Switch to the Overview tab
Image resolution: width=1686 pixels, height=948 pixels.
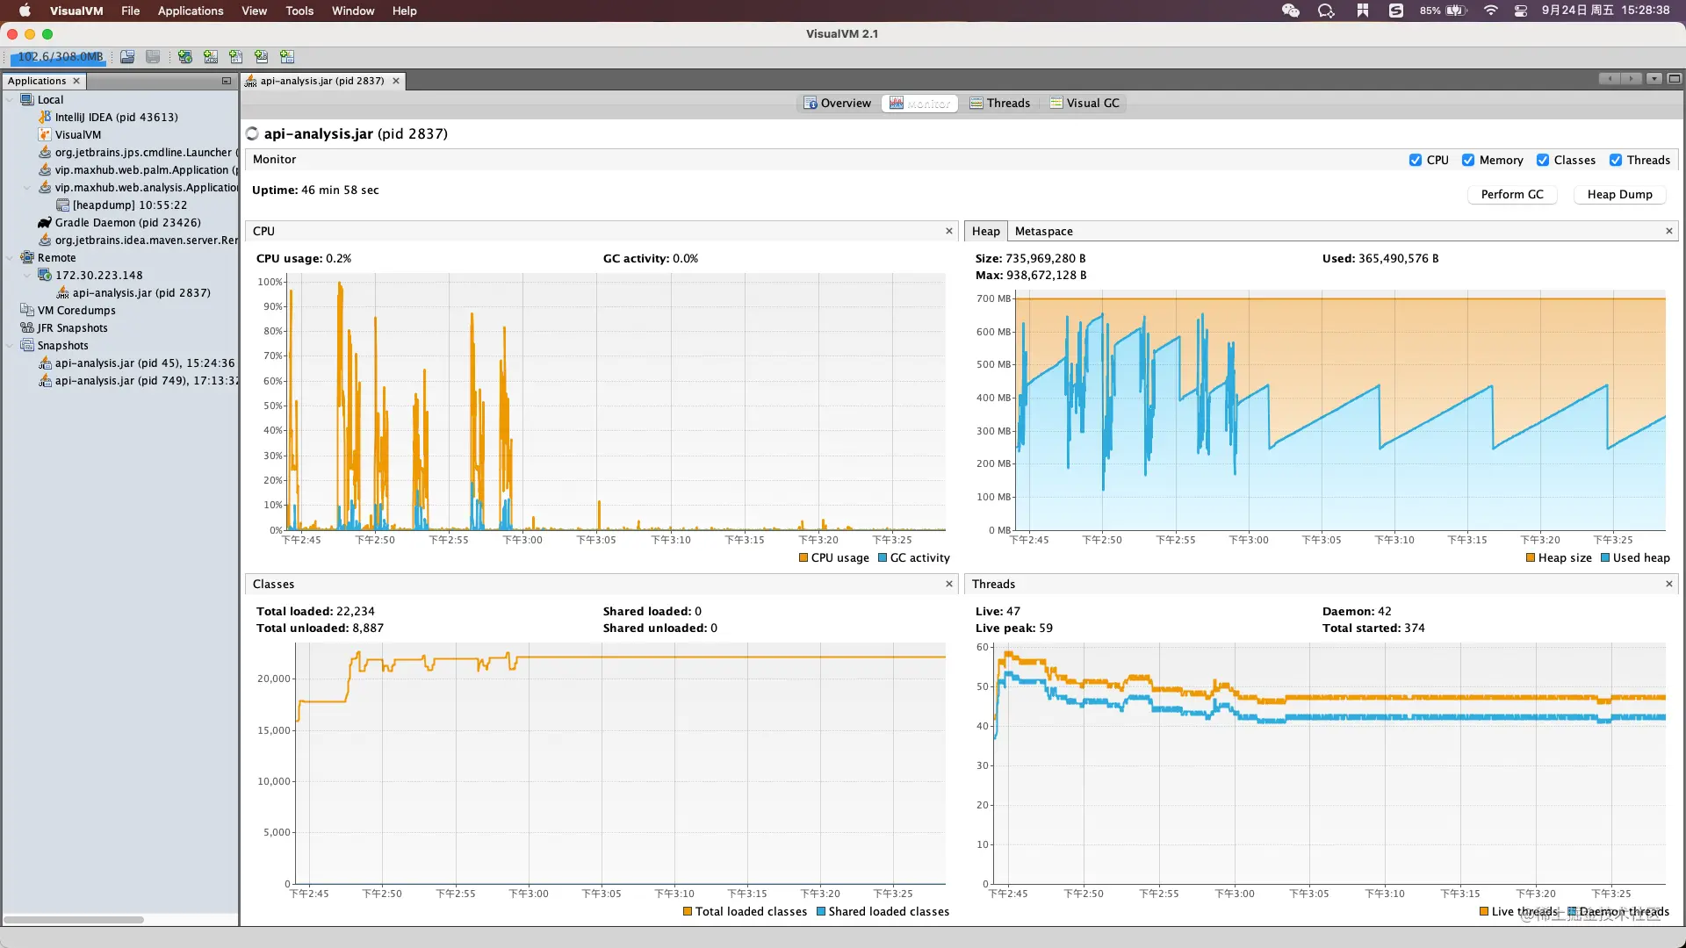(837, 103)
